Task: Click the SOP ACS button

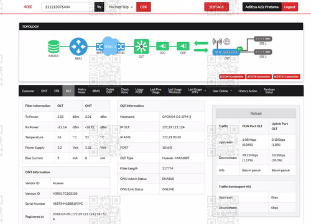Action: (x=216, y=7)
